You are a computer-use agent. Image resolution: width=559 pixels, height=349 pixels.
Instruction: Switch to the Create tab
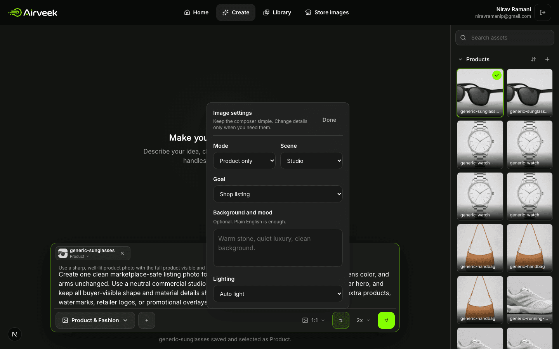(236, 12)
